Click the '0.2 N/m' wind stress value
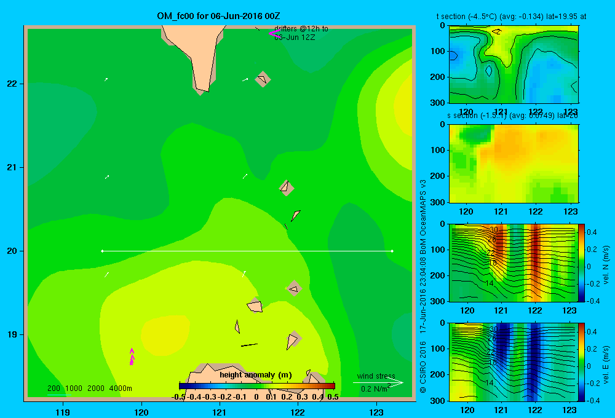 click(374, 389)
